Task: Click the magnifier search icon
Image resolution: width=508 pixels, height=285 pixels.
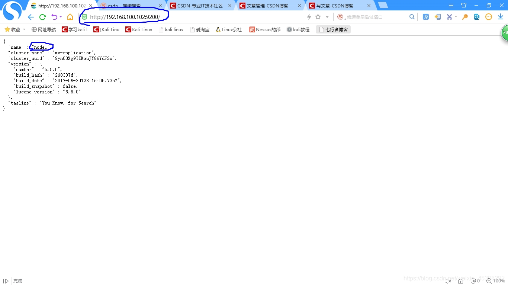Action: point(412,17)
